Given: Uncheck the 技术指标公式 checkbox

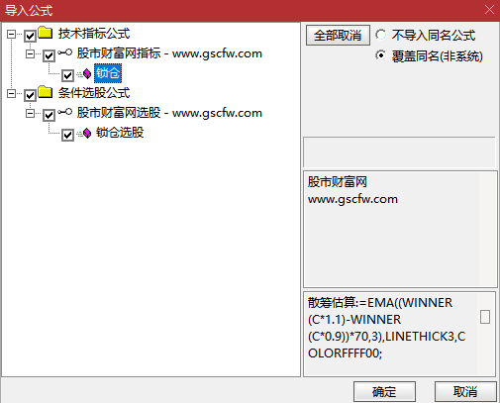Looking at the screenshot, I should click(x=30, y=36).
